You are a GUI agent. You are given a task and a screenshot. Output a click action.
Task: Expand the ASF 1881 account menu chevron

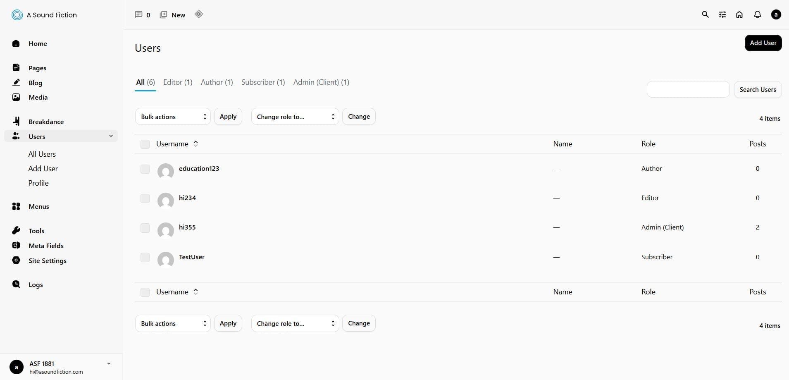pyautogui.click(x=109, y=364)
